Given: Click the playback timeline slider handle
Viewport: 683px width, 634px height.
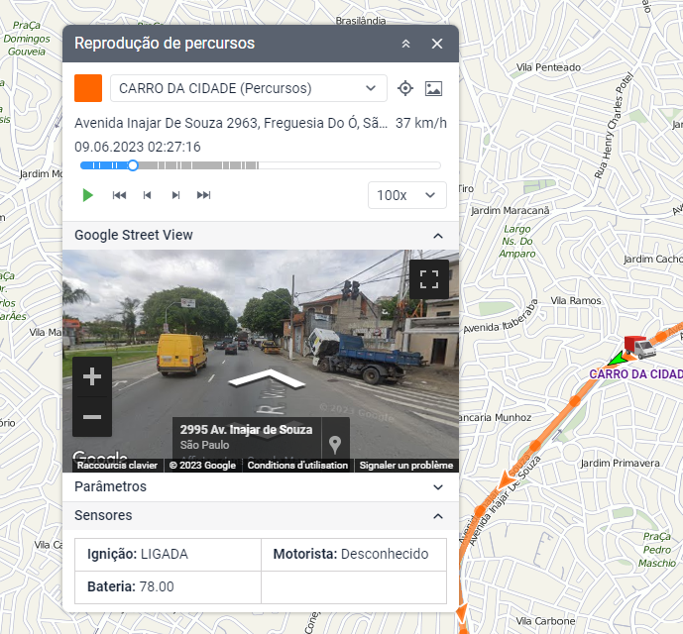Looking at the screenshot, I should click(133, 165).
